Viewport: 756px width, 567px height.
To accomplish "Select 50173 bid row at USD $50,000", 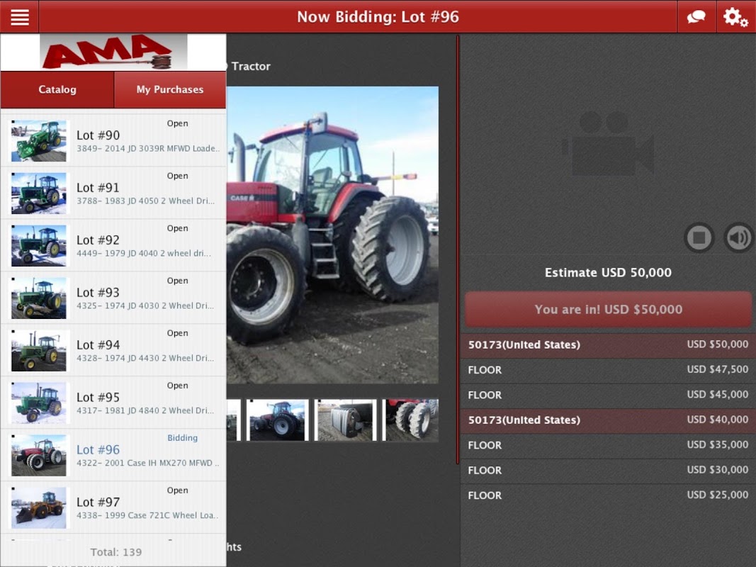I will point(608,344).
